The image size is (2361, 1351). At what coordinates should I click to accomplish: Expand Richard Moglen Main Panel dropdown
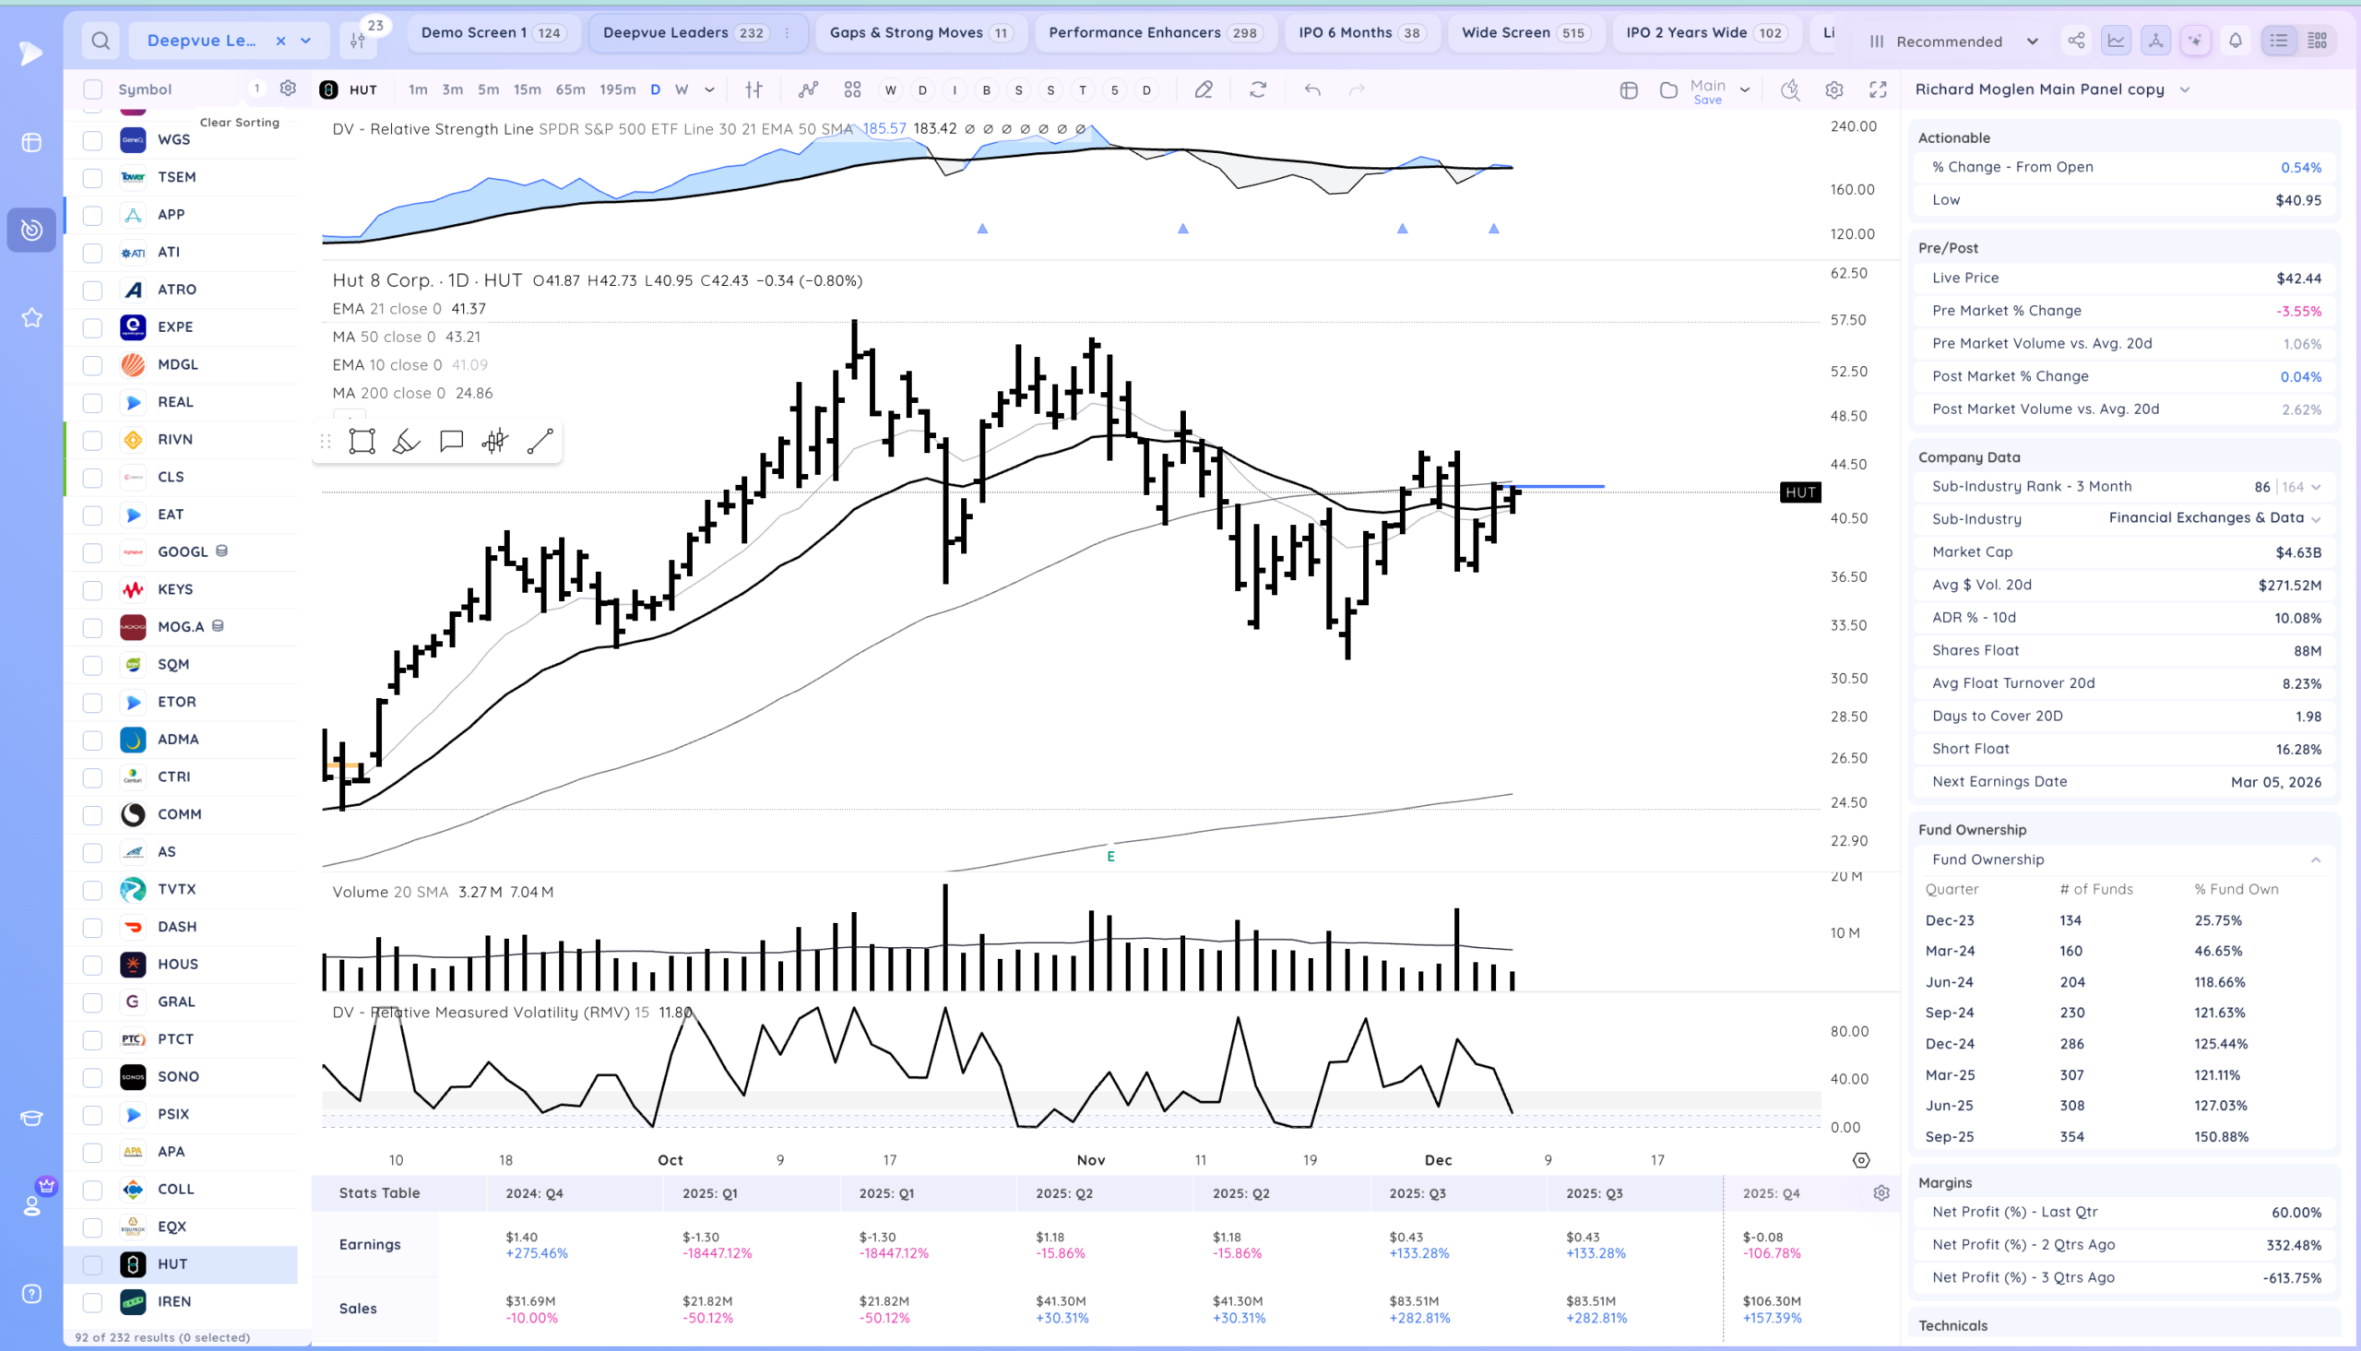click(2184, 90)
